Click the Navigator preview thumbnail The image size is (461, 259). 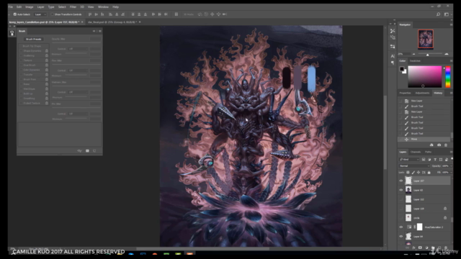[x=426, y=39]
